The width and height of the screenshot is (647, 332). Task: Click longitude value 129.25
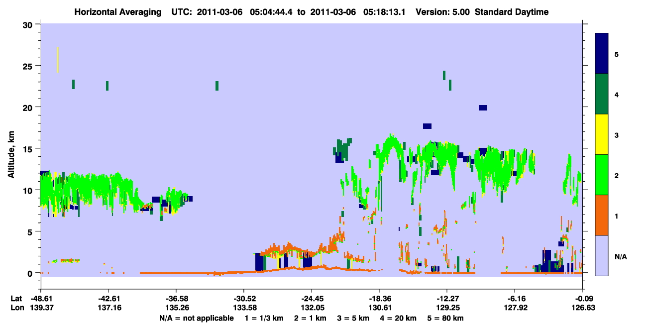pos(447,308)
